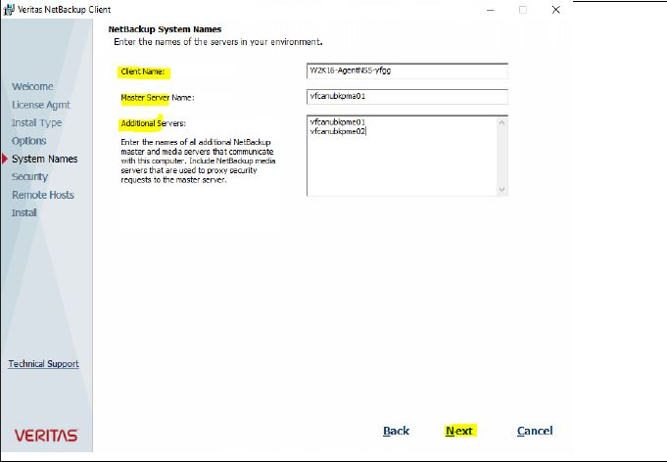
Task: Cancel the NetBackup installation
Action: pyautogui.click(x=535, y=431)
